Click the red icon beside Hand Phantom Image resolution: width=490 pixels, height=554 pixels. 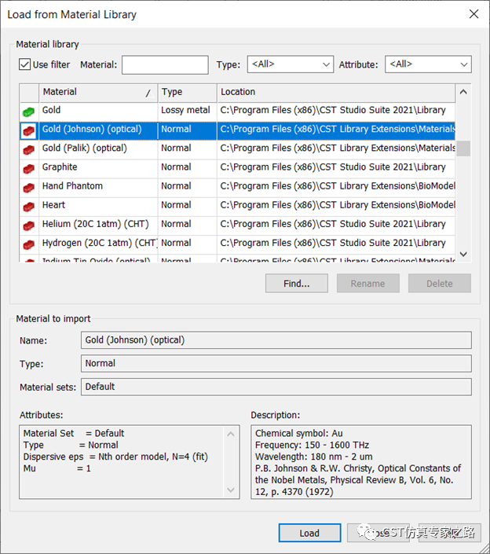pos(28,189)
